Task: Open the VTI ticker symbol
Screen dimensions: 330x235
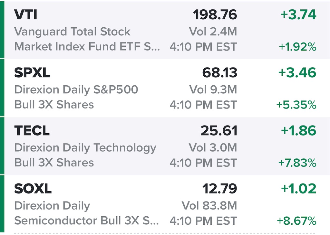Action: pos(26,15)
